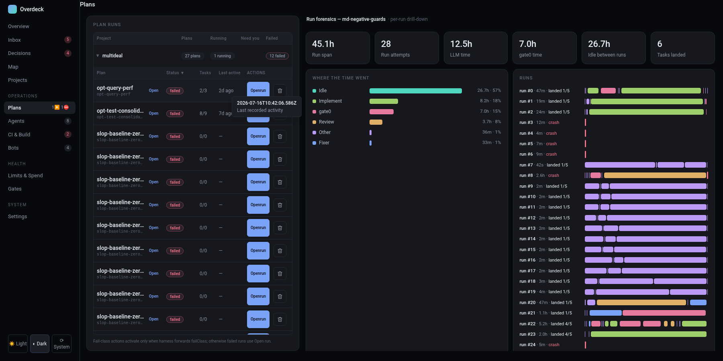Click Openrun for opt-query-perf plan
The height and width of the screenshot is (361, 723).
258,91
